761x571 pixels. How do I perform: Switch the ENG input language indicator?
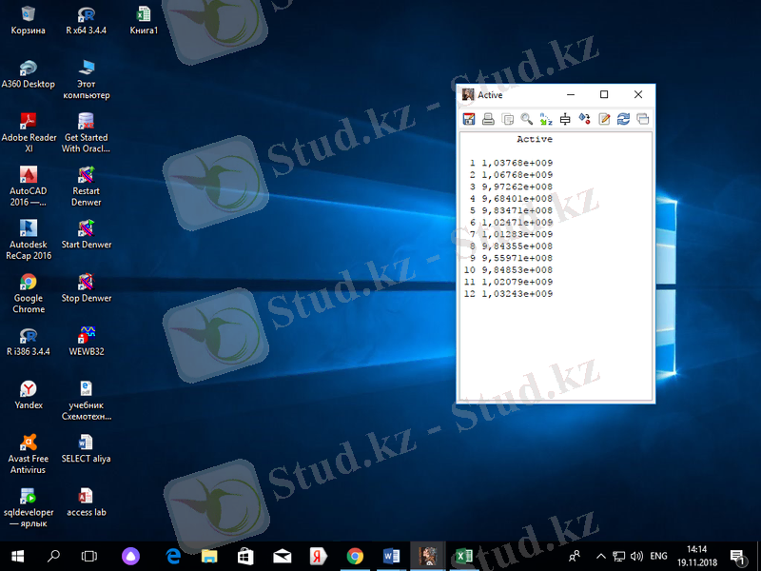[658, 556]
